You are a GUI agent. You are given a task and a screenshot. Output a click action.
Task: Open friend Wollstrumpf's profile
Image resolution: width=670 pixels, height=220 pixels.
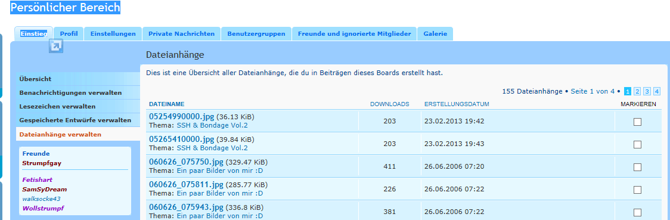pyautogui.click(x=43, y=208)
